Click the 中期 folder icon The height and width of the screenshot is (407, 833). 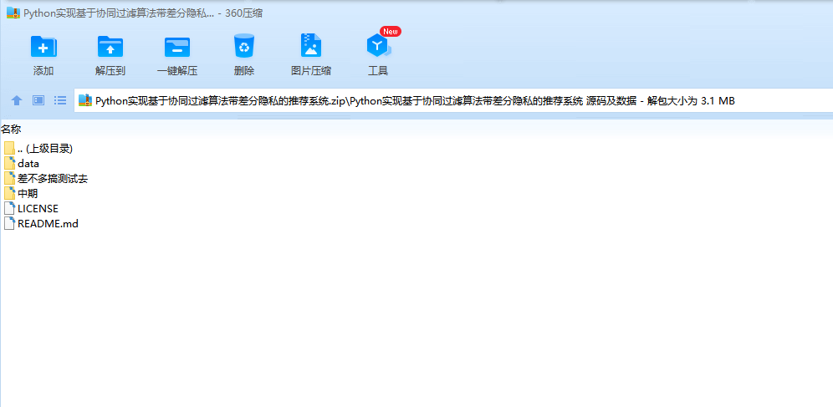click(9, 194)
